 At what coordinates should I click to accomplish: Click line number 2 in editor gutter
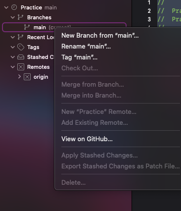pos(149,11)
